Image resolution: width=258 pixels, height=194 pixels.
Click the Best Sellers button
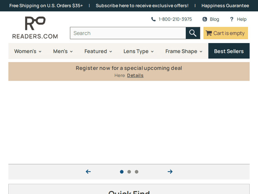[229, 51]
